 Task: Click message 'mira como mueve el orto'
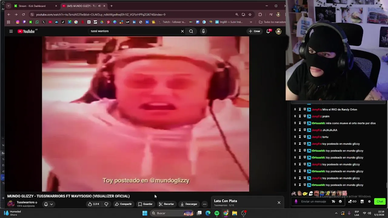[351, 123]
